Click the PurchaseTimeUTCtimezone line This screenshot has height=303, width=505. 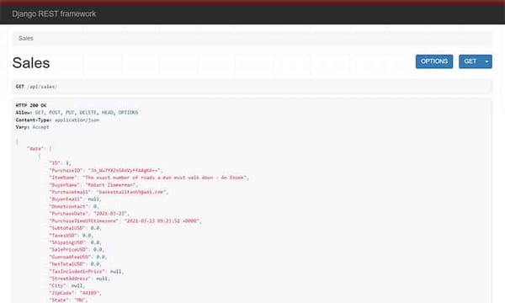(125, 221)
